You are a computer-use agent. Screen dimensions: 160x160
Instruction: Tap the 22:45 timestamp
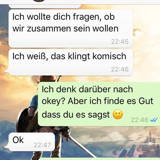pos(120,42)
